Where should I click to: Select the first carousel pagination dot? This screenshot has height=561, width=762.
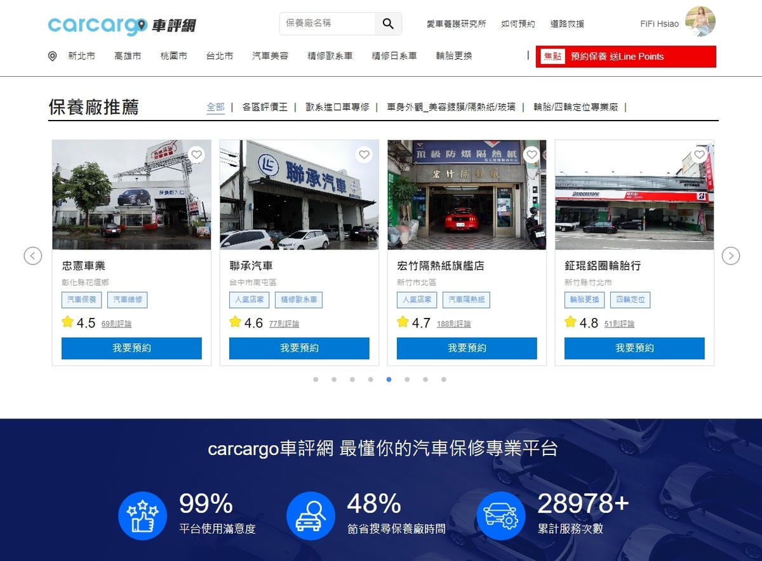[316, 379]
